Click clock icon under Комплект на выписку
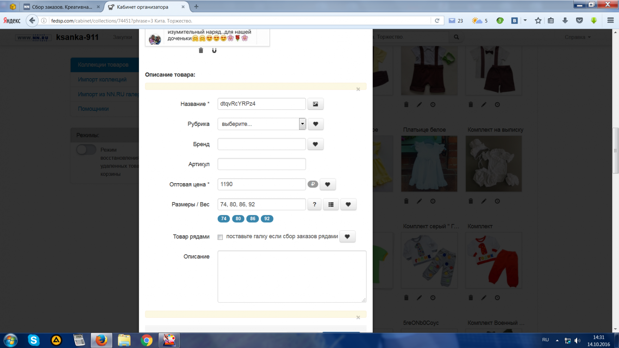This screenshot has height=348, width=619. (x=497, y=201)
